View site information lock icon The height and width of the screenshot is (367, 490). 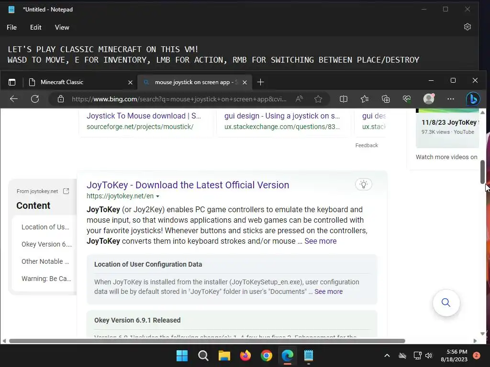tap(61, 99)
